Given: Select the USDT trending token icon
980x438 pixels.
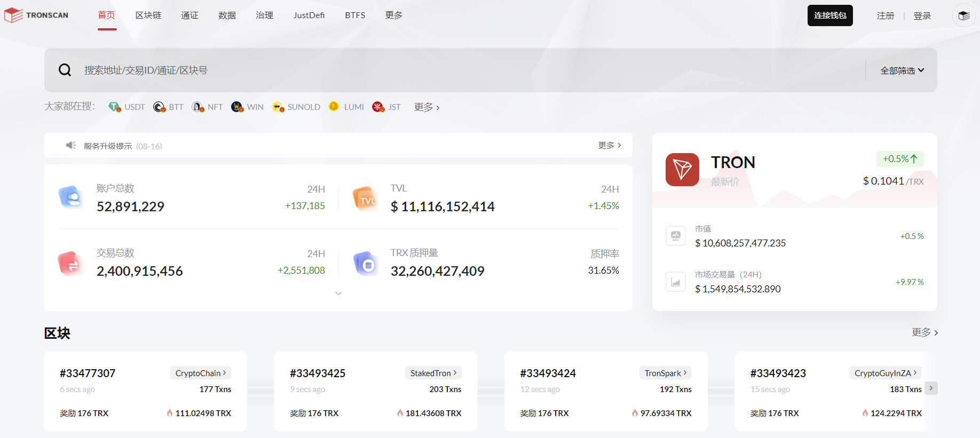Looking at the screenshot, I should click(115, 107).
